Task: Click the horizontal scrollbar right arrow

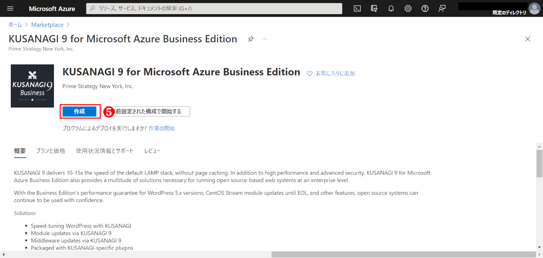Action: (539, 254)
